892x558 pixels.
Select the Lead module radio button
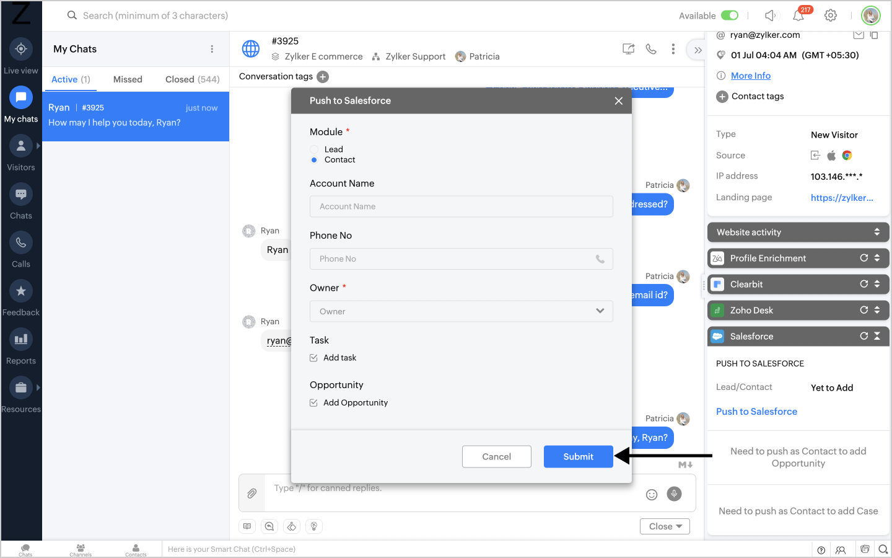pos(314,149)
